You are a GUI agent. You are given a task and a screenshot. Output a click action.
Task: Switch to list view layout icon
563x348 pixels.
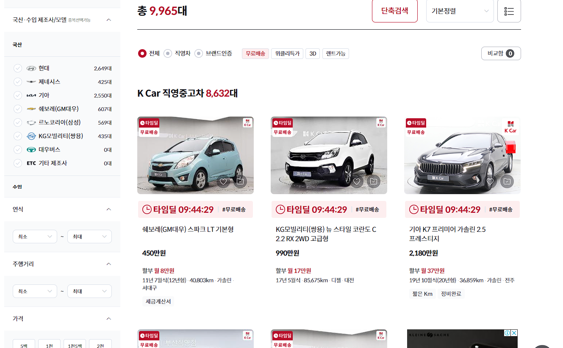point(509,11)
